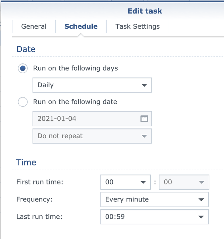Click the Frequency combo box arrow
224x239 pixels.
click(x=201, y=200)
